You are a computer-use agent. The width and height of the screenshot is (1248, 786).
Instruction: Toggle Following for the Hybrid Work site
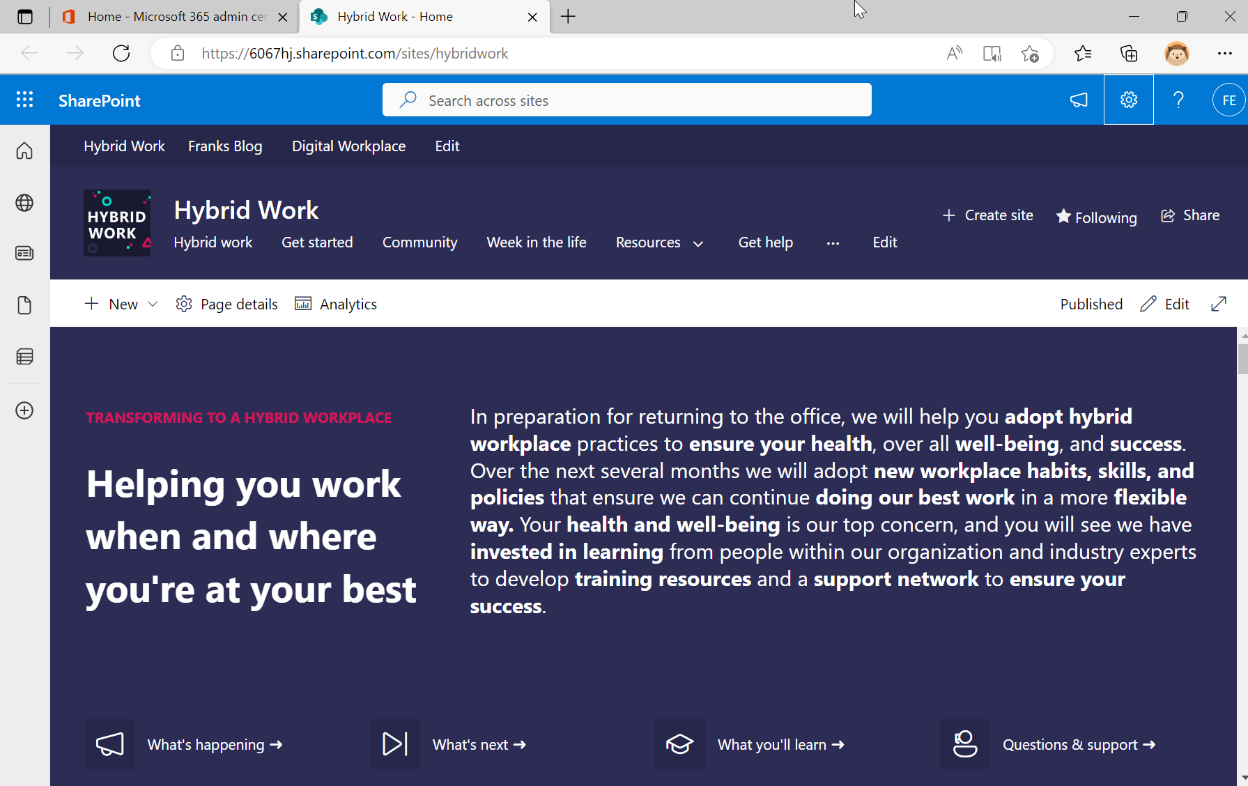click(x=1095, y=217)
